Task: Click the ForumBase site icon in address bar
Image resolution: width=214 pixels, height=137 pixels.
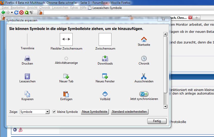Action: 40,12
